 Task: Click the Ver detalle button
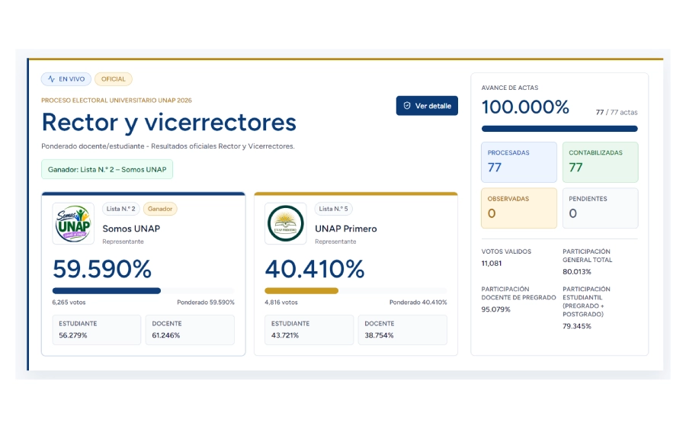[427, 106]
